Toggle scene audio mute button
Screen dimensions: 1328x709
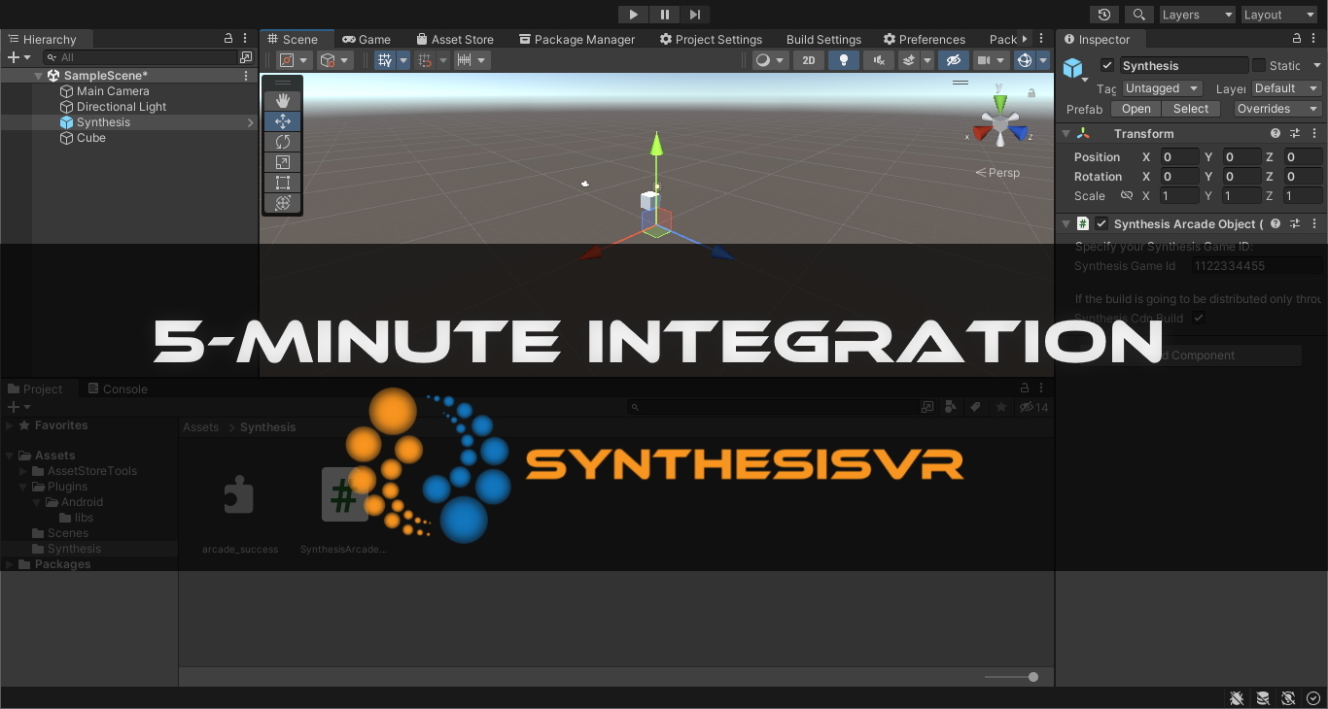(x=878, y=60)
